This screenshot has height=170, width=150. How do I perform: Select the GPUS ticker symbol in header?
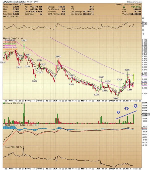coord(6,2)
